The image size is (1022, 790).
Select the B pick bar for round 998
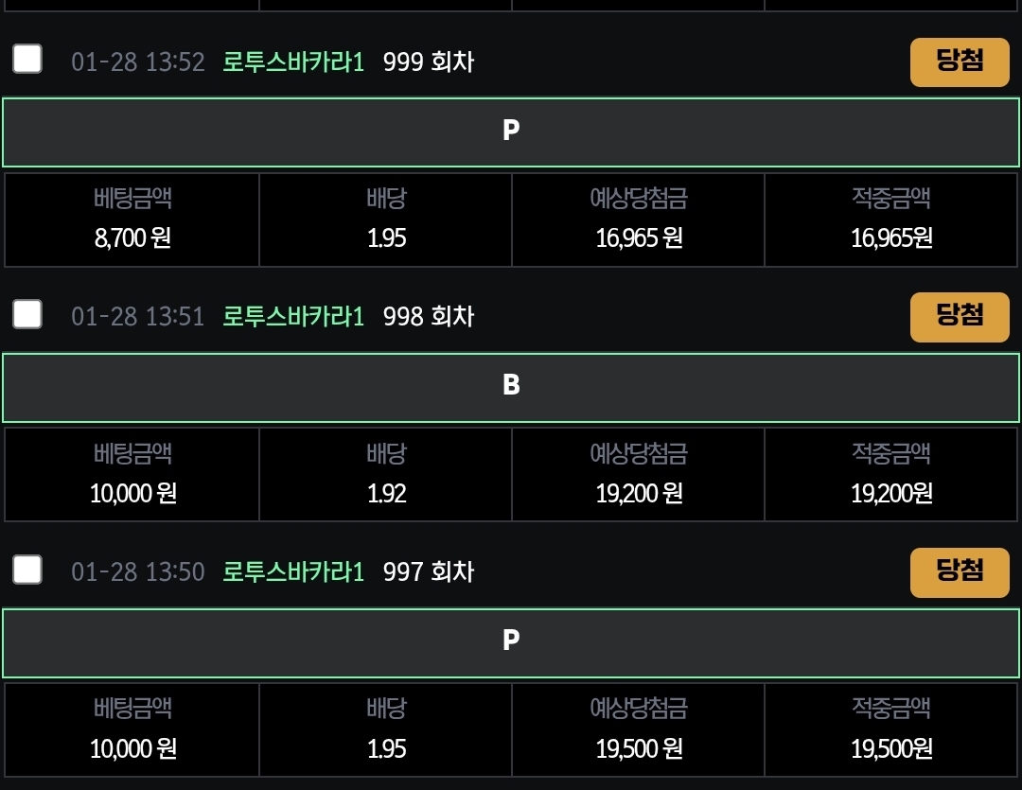pos(511,388)
